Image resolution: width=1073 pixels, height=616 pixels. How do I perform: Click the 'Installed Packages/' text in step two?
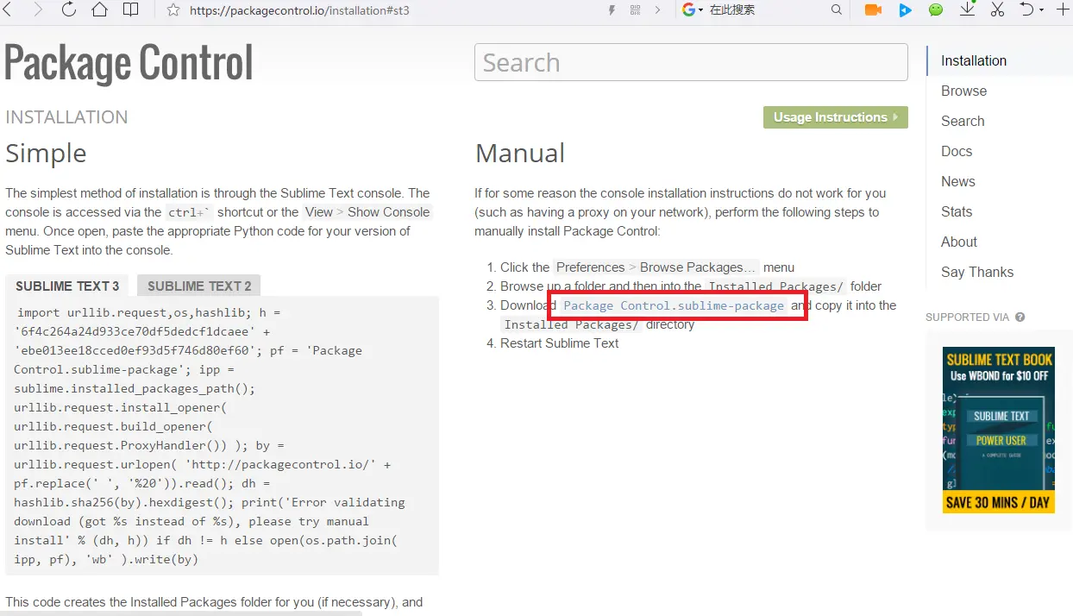point(776,286)
